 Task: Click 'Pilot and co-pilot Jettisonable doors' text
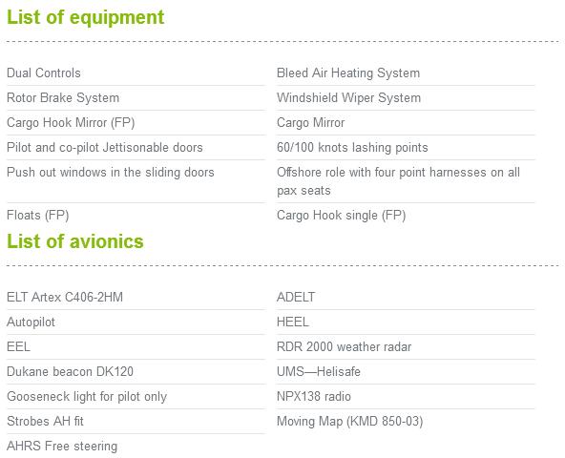pyautogui.click(x=104, y=148)
